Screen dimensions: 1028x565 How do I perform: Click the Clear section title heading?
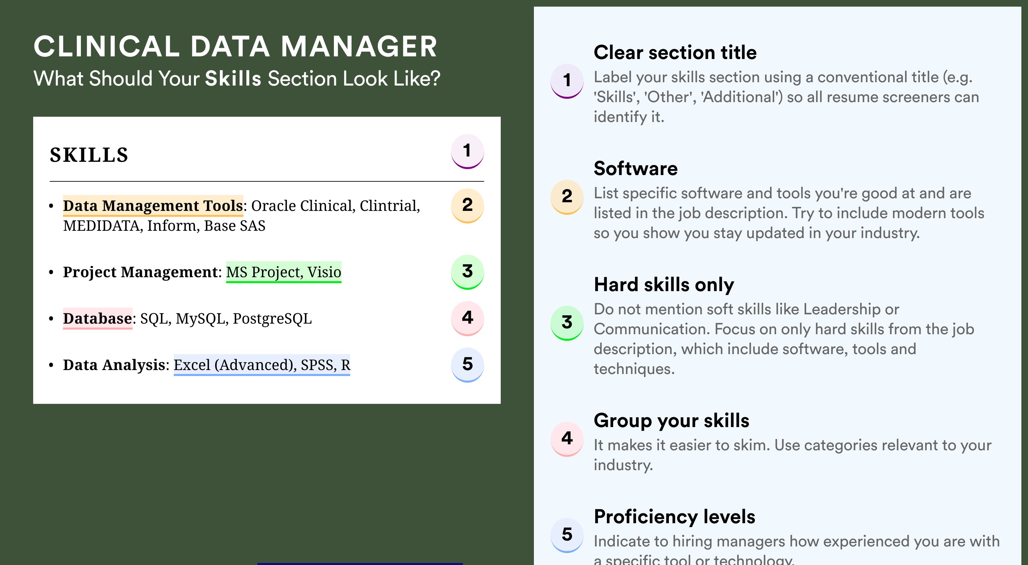[675, 52]
